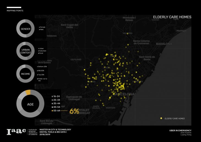Screen dimensions: 201x142
Task: Select the 16-24 age legend entry
Action: (56, 96)
